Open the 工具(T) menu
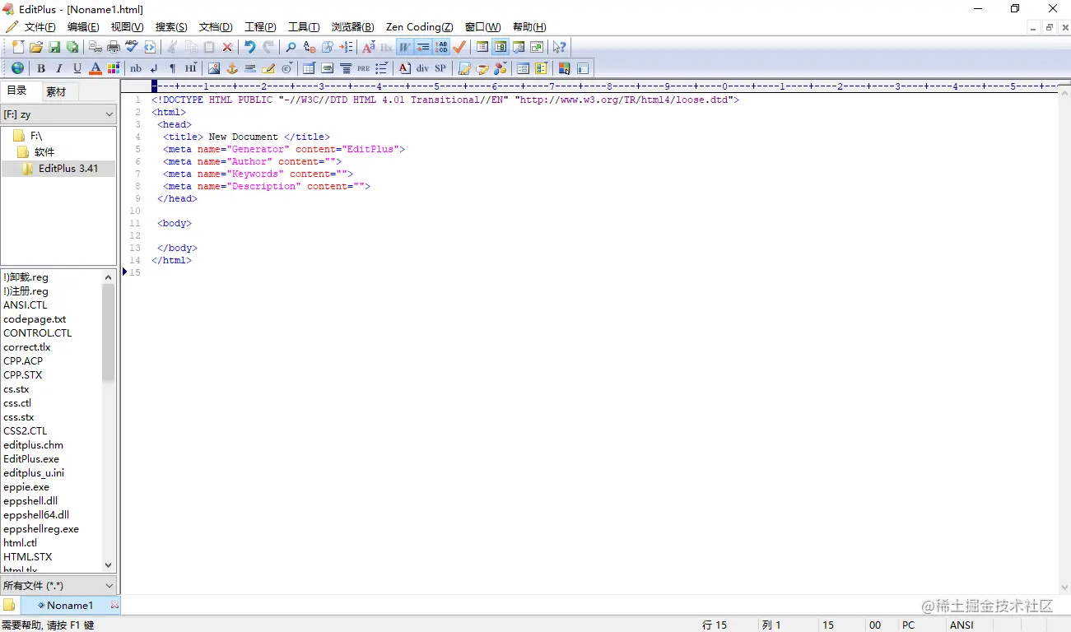 303,26
